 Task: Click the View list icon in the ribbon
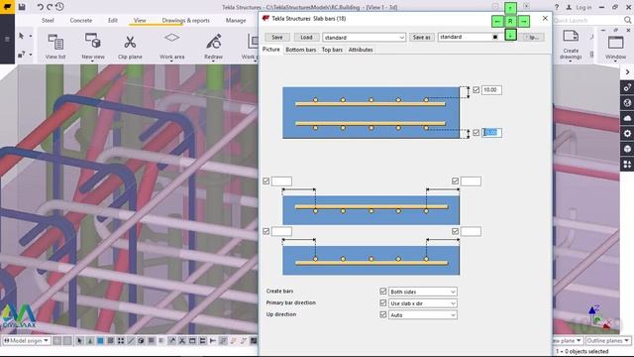[x=55, y=42]
